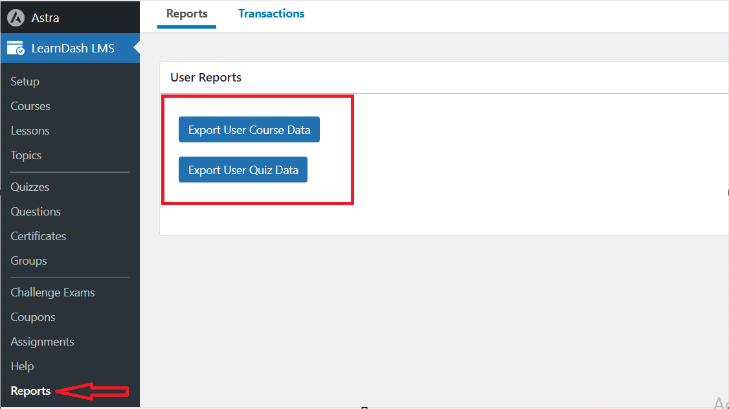Screen dimensions: 729x409
Task: Click the Astra logo icon
Action: click(16, 17)
